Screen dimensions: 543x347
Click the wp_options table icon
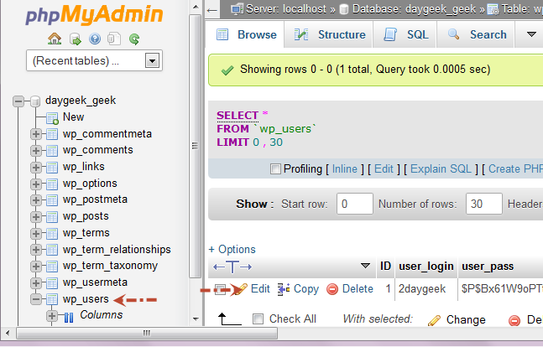tap(52, 184)
